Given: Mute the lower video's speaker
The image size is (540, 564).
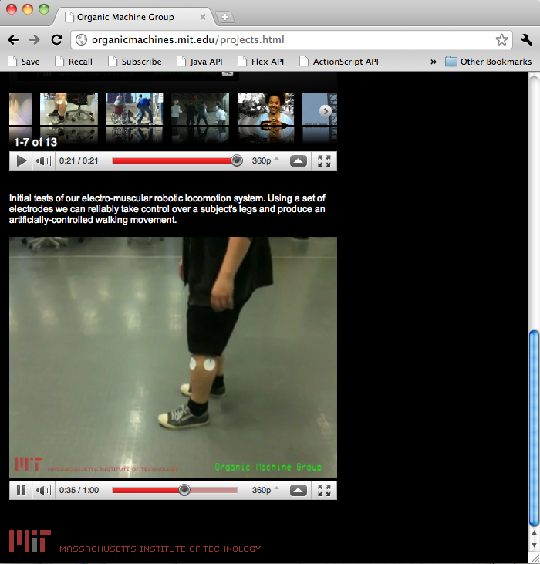Looking at the screenshot, I should [43, 490].
